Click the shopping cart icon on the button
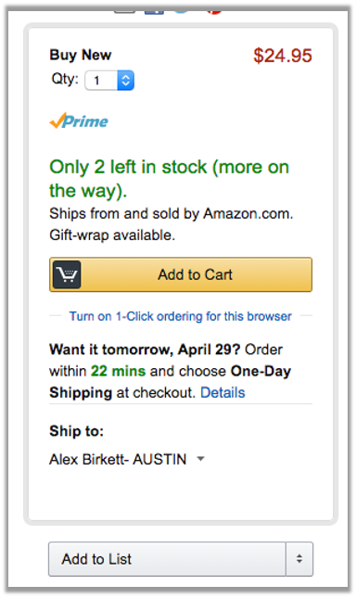This screenshot has height=598, width=356. click(x=67, y=274)
